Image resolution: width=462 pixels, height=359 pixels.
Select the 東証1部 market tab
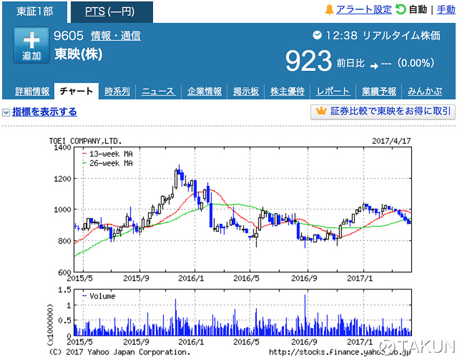(x=35, y=12)
